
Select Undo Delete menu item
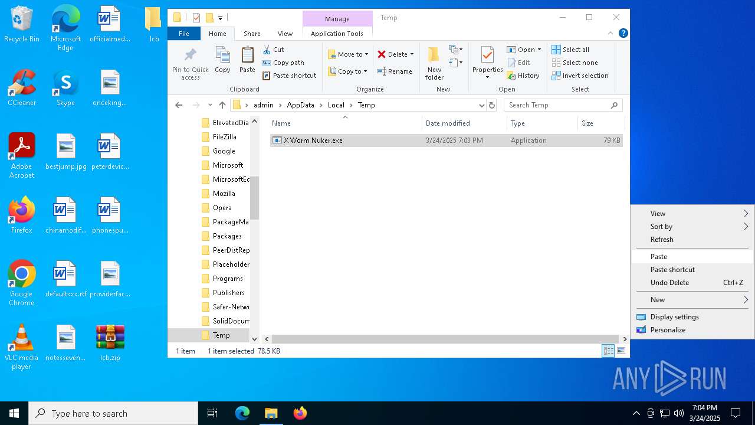point(692,283)
